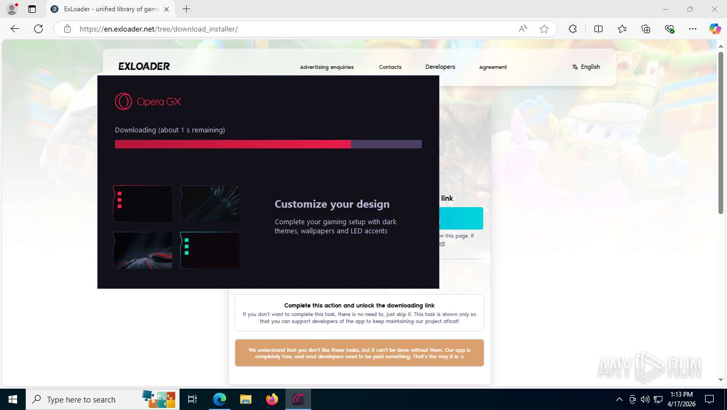The width and height of the screenshot is (727, 410).
Task: Open the Developers menu item
Action: [440, 67]
